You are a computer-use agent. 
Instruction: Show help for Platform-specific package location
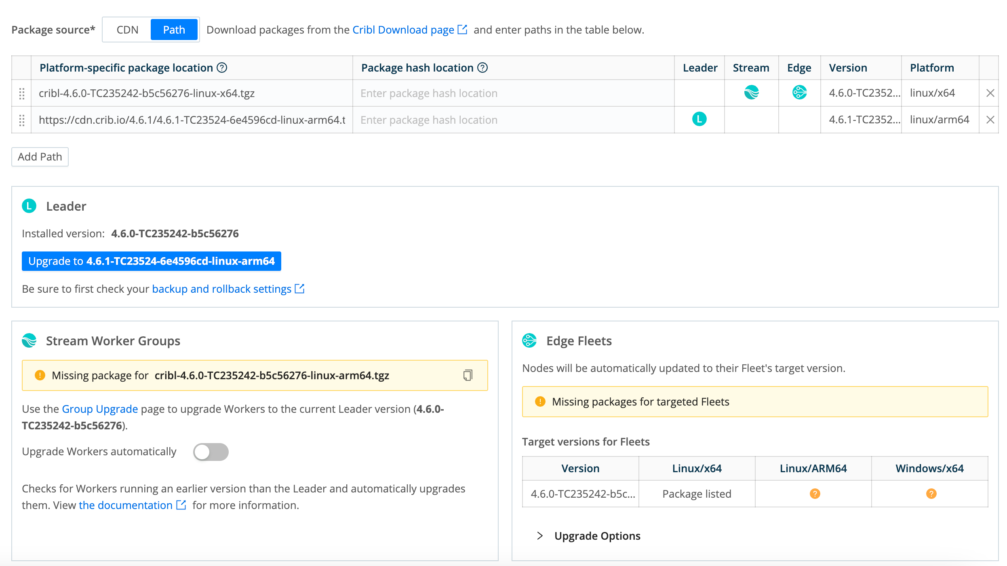pos(222,68)
